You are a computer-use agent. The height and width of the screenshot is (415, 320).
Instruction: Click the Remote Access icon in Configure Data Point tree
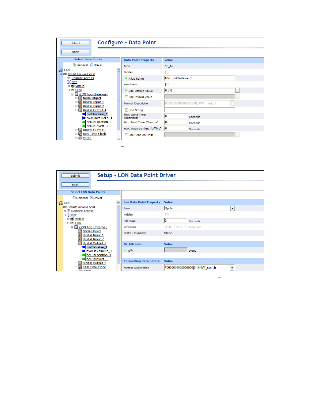coord(69,78)
